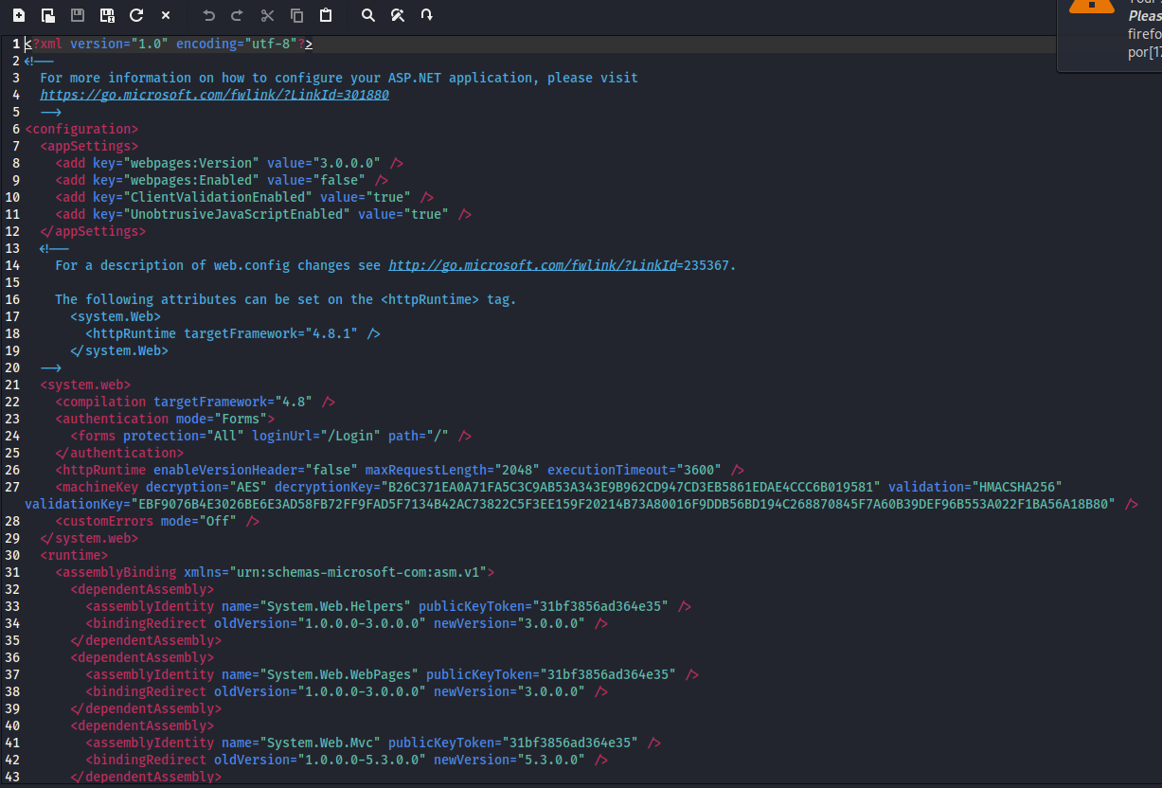1162x788 pixels.
Task: Click the authentication mode "Forms" value
Action: coord(241,419)
